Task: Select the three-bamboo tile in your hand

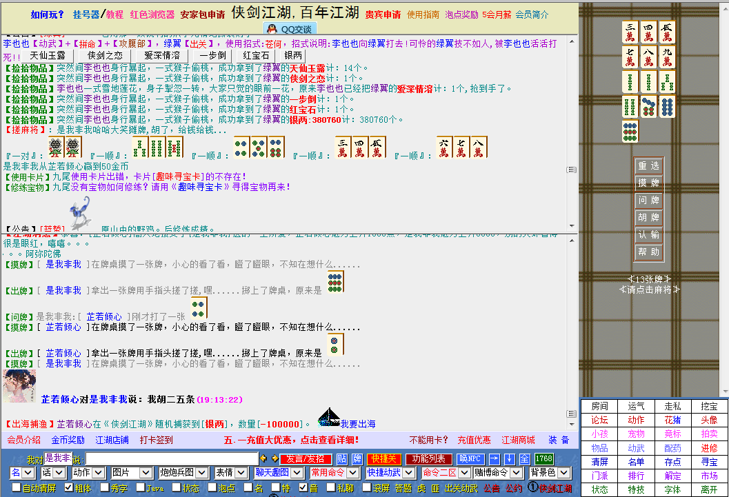Action: 667,81
